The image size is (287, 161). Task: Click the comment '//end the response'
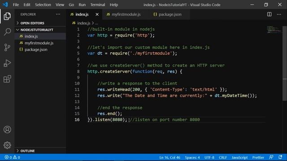coord(120,107)
